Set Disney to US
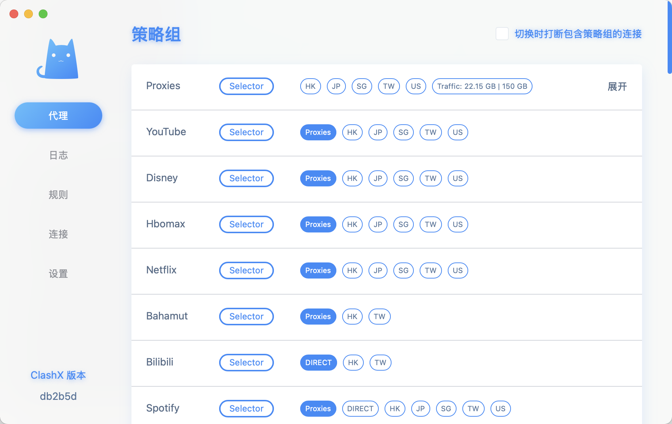Viewport: 672px width, 424px height. pos(458,178)
